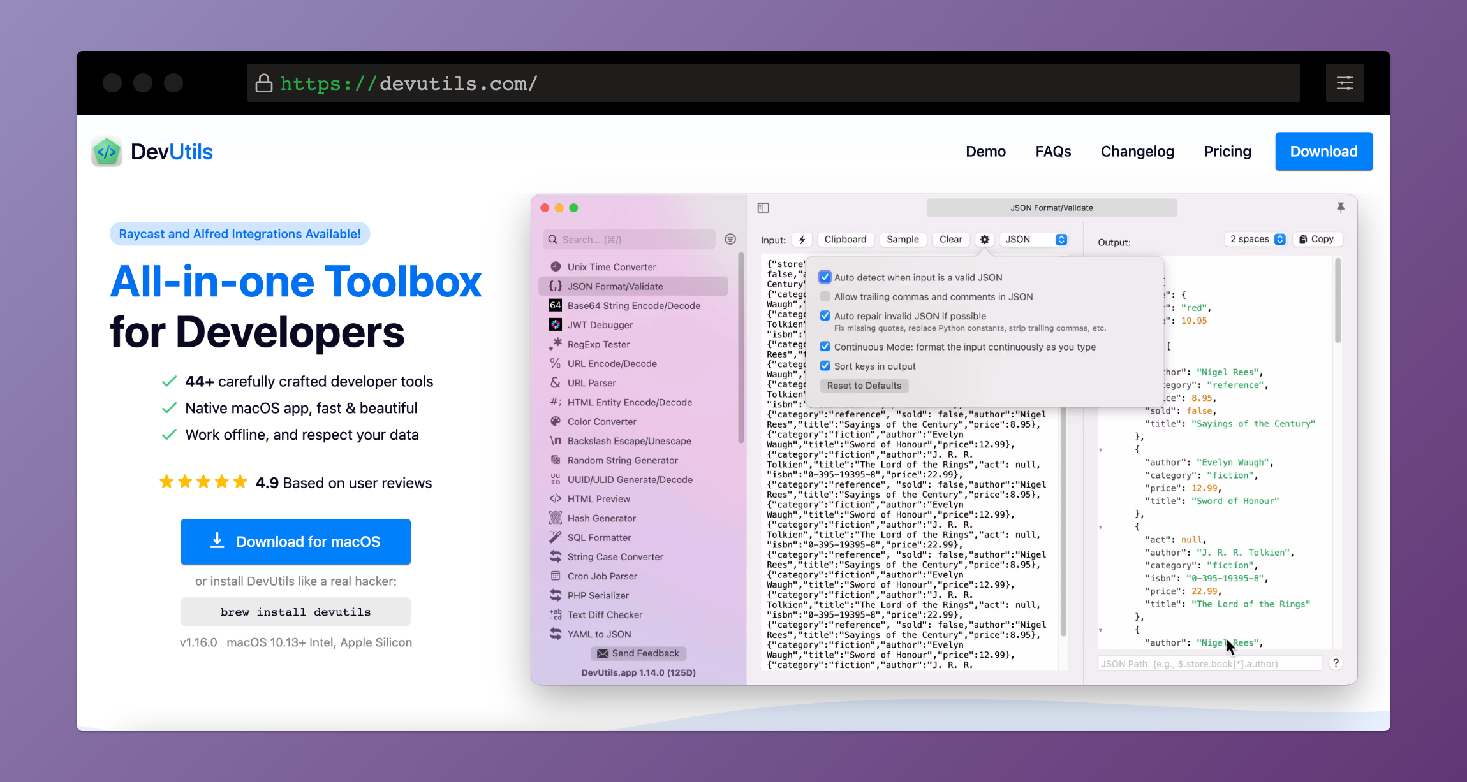Click the SQL Formatter wand icon
1467x782 pixels.
tap(556, 537)
